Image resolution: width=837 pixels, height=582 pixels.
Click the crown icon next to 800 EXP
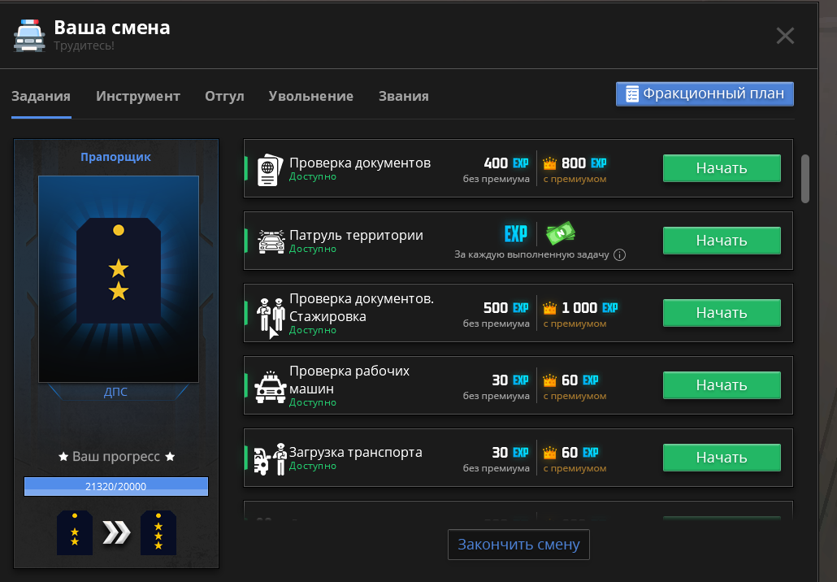pos(549,163)
